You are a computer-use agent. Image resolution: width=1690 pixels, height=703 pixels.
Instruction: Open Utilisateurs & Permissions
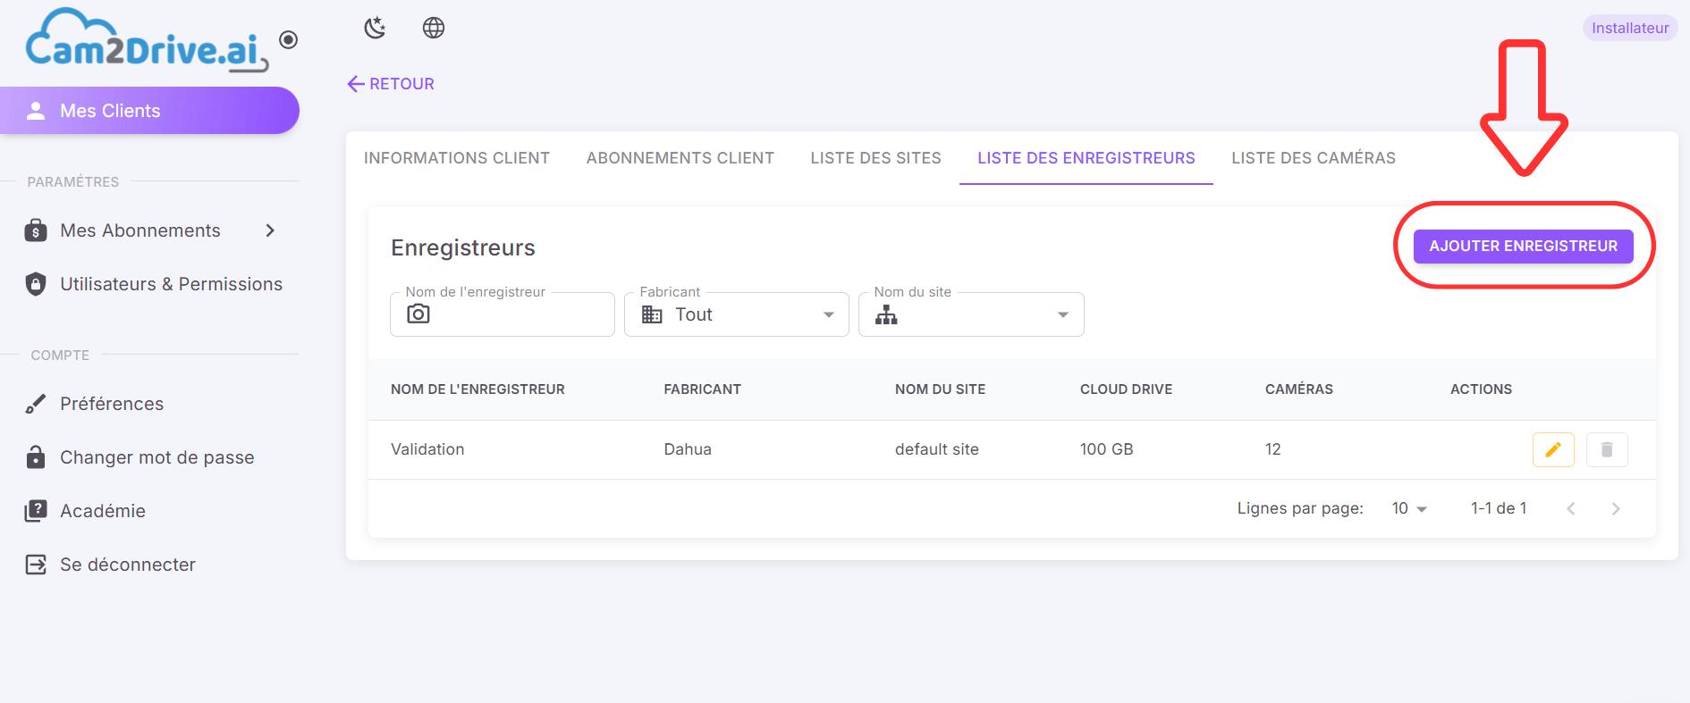tap(149, 284)
